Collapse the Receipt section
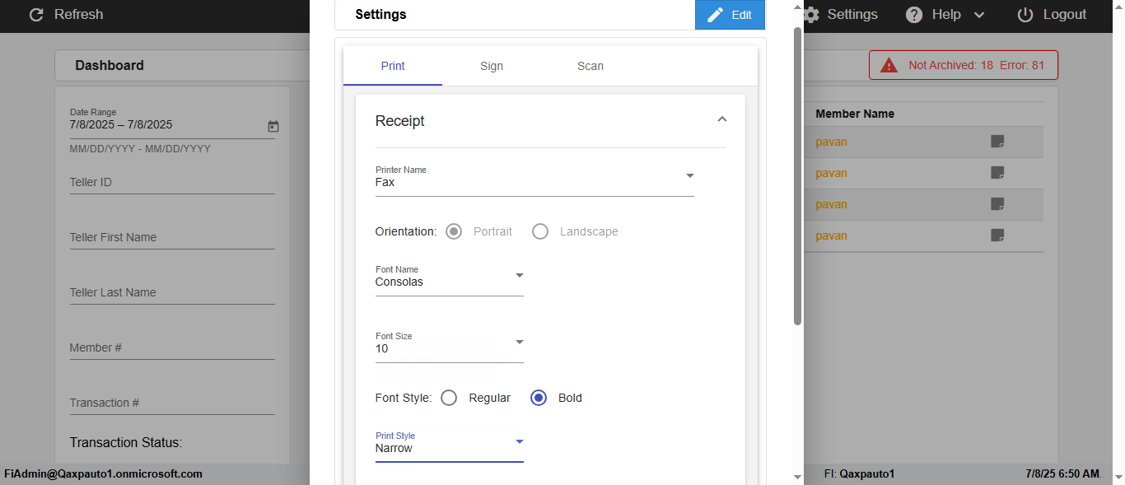 [722, 120]
